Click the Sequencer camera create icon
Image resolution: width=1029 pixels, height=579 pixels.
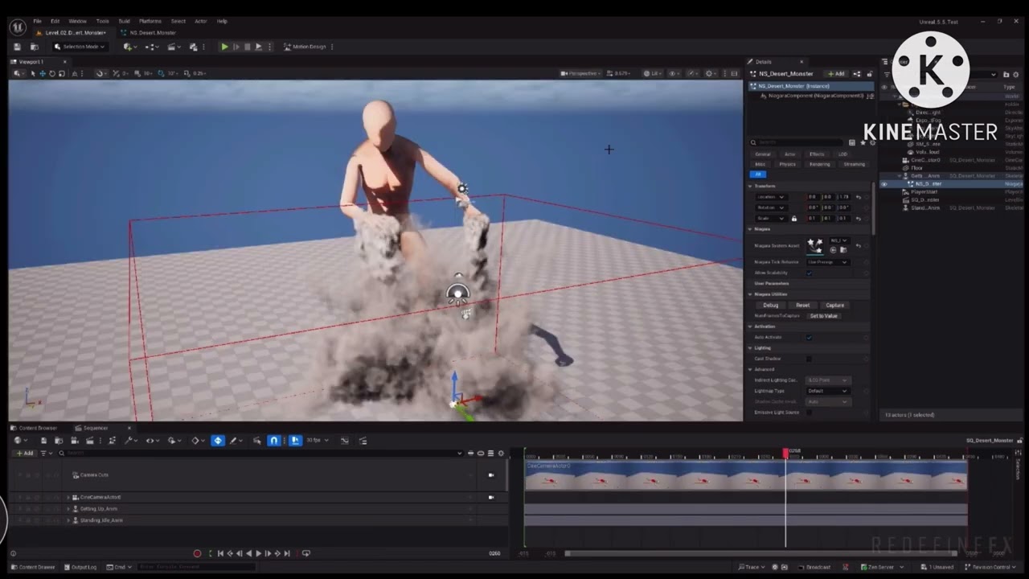74,441
